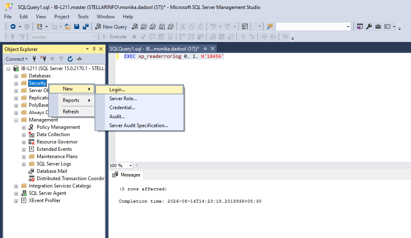Expand the SQL Server Logs node

[24, 164]
